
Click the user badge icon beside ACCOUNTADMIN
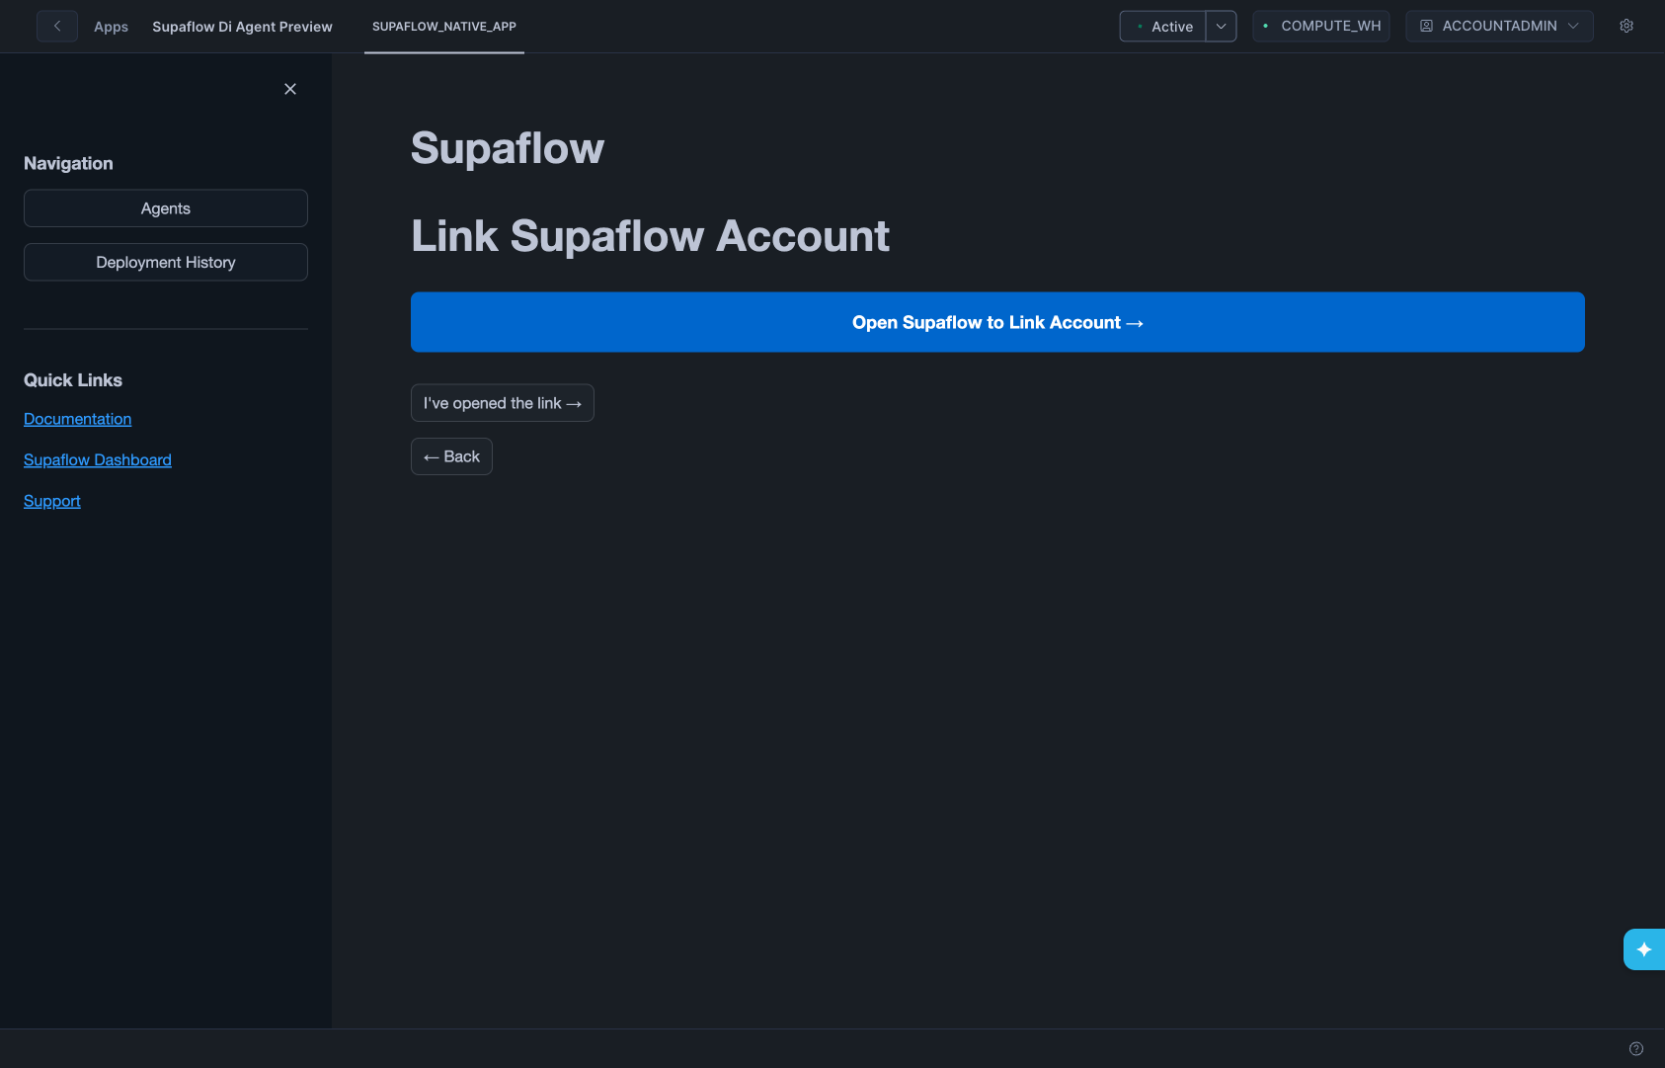click(x=1425, y=26)
